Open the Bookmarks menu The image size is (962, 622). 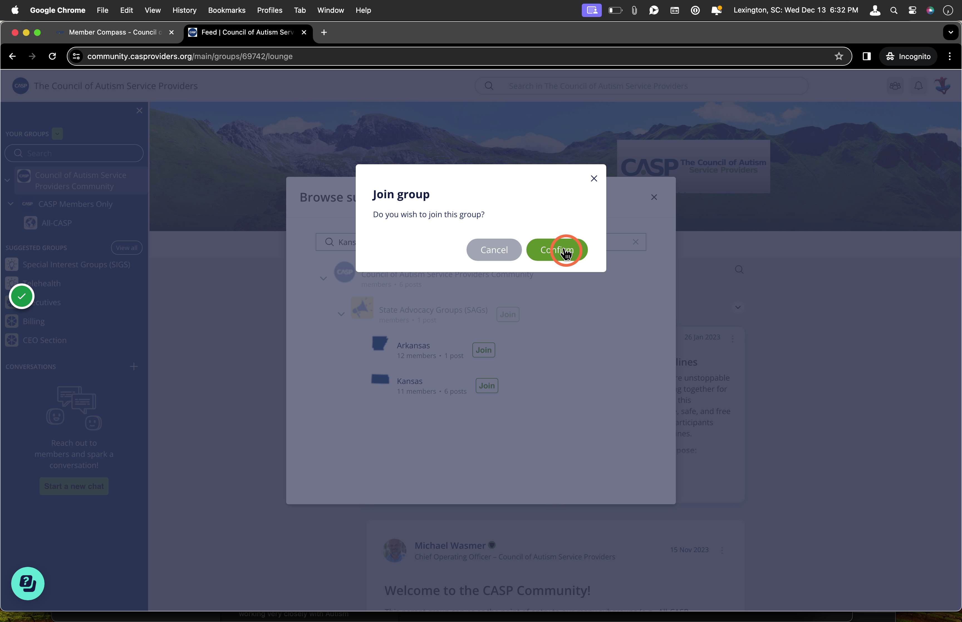pos(227,10)
